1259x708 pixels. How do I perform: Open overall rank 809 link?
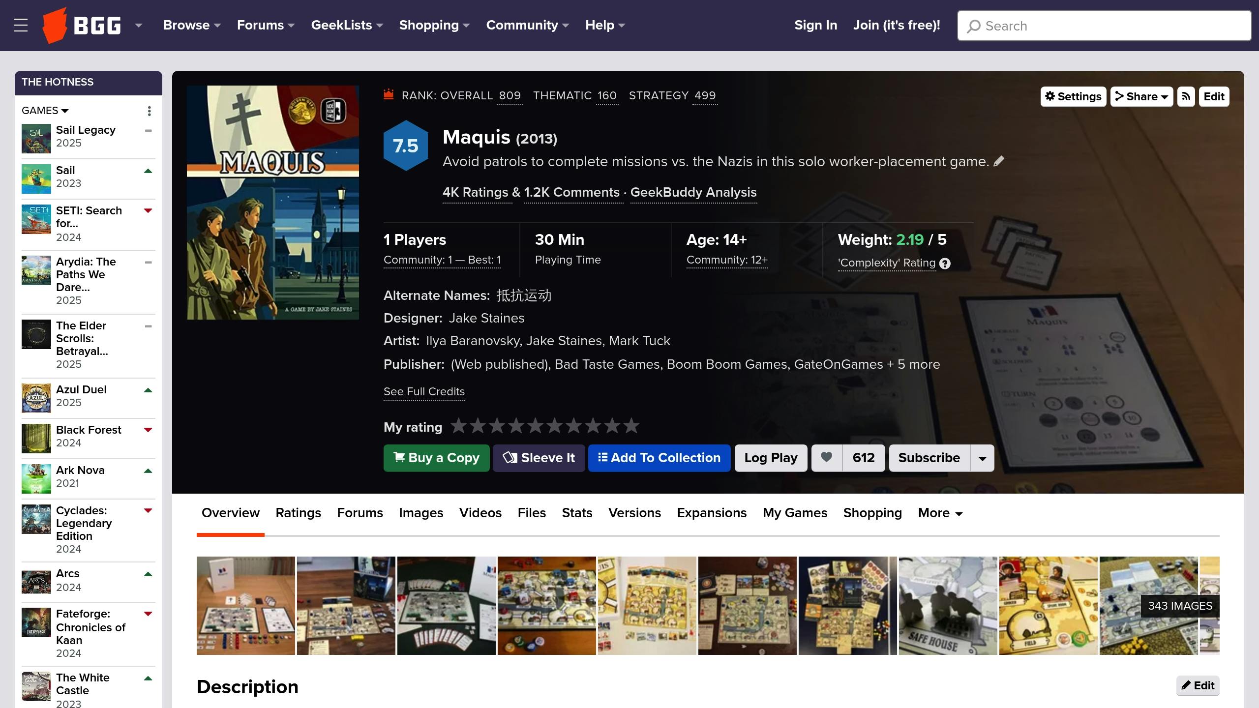click(x=510, y=96)
